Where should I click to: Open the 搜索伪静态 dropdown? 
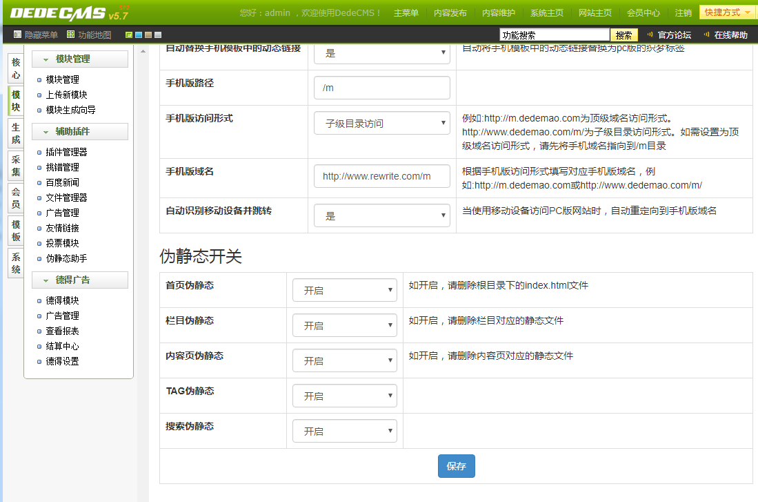(345, 431)
